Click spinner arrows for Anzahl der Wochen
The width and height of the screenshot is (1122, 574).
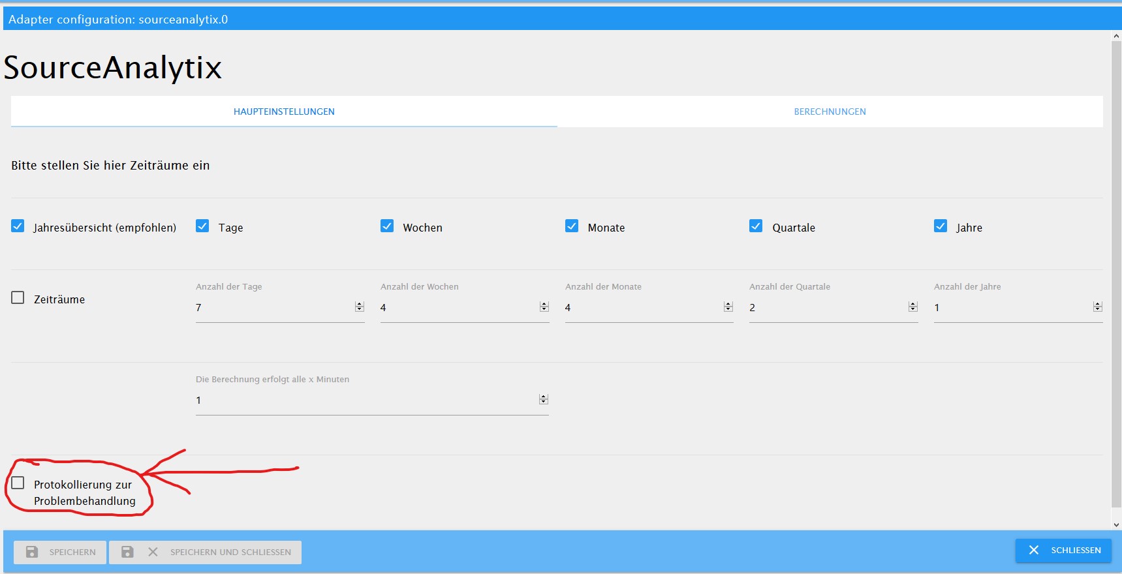tap(544, 307)
